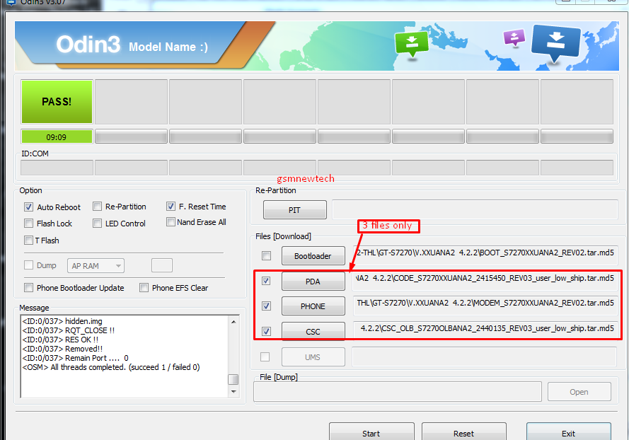Click message log scrollbar down arrow
This screenshot has width=629, height=440.
pos(233,391)
